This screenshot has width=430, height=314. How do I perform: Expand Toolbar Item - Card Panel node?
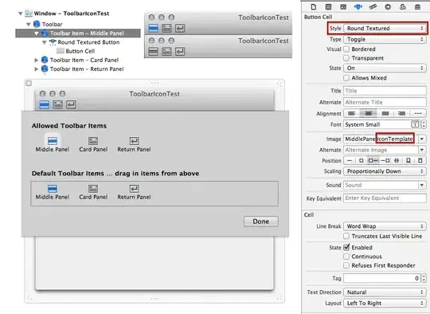[x=36, y=60]
